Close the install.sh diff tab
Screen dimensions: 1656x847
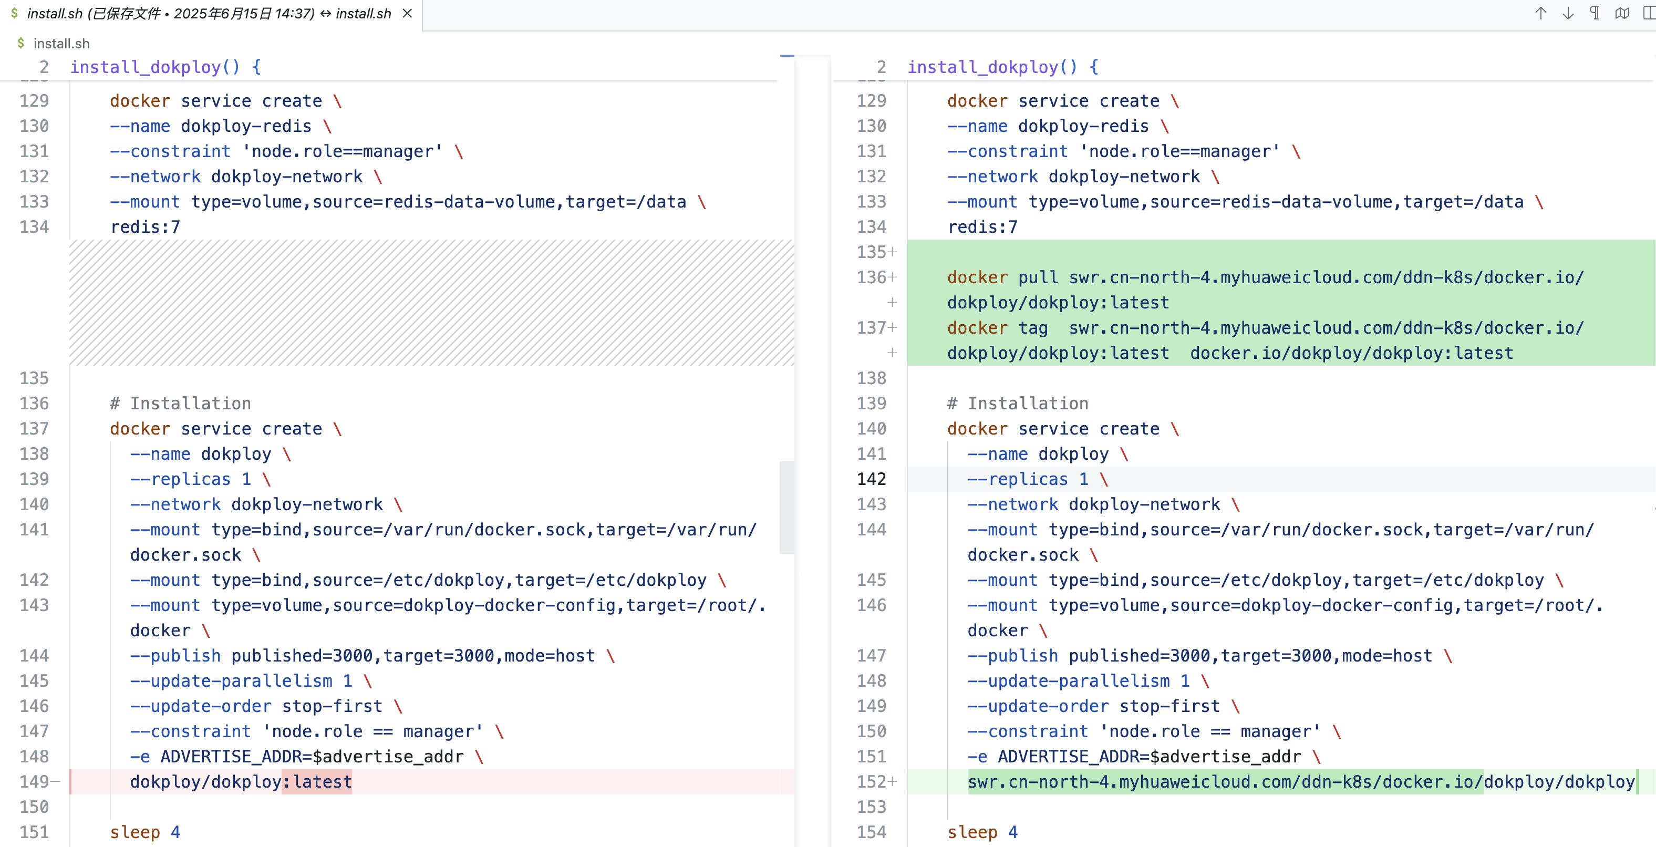(407, 14)
